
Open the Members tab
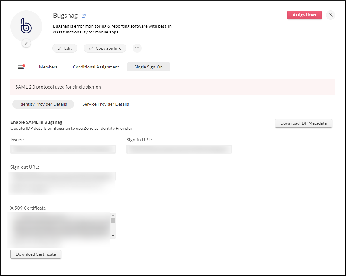pyautogui.click(x=48, y=67)
